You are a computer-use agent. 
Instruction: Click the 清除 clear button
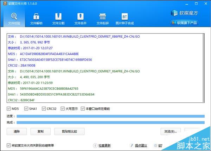[x=17, y=131]
